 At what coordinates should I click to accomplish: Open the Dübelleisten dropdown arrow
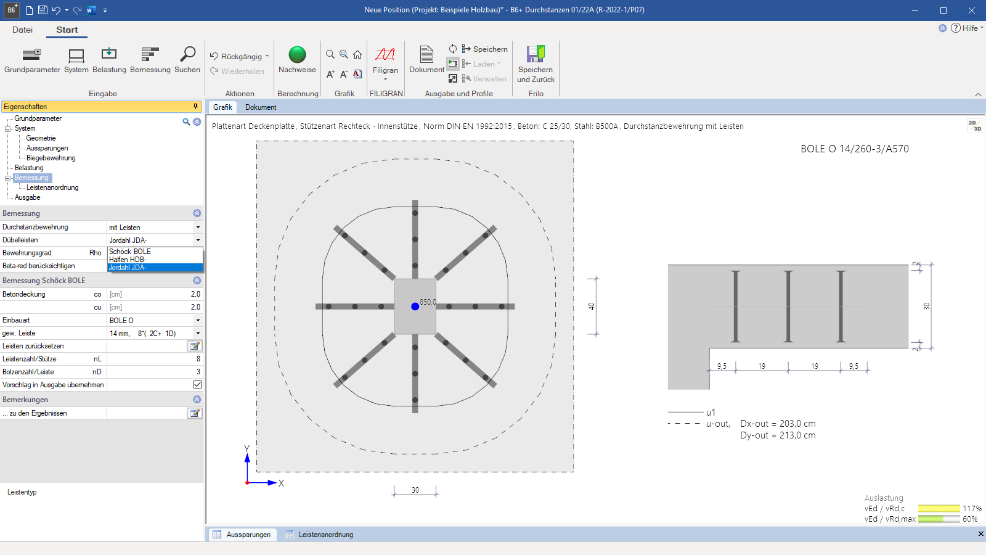[198, 240]
